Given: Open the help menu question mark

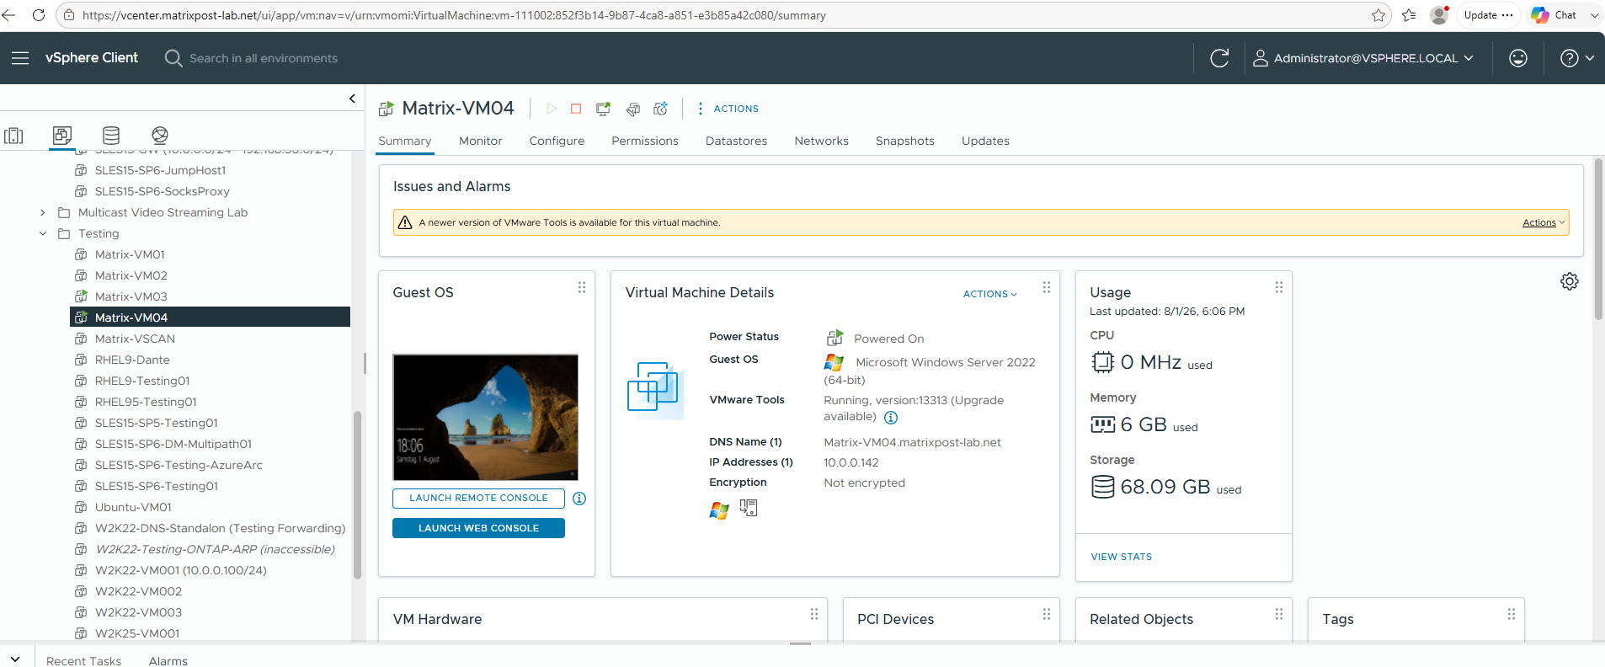Looking at the screenshot, I should pos(1570,58).
